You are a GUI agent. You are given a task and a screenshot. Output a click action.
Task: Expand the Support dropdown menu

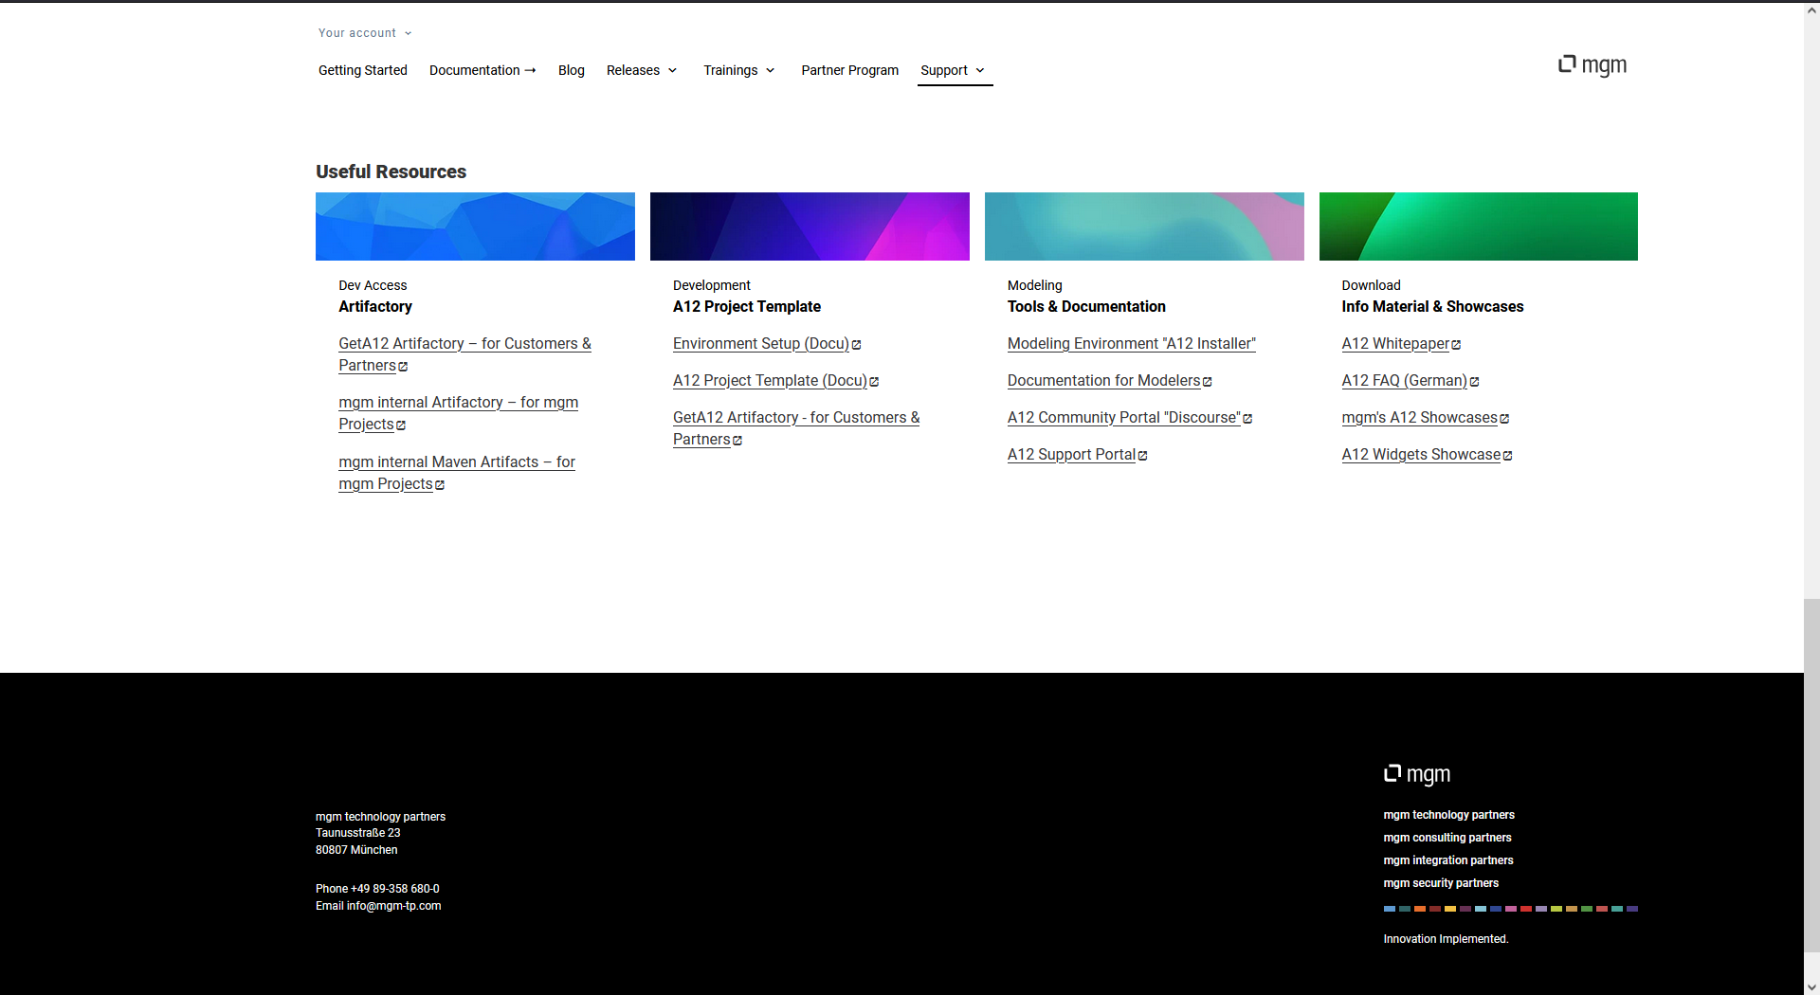(953, 70)
